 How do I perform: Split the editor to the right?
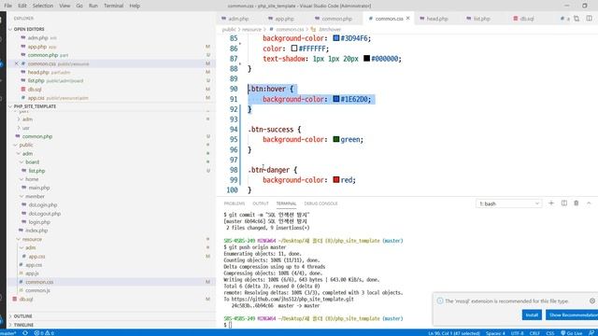click(x=590, y=18)
